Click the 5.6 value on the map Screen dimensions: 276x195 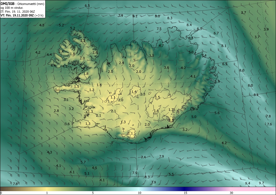click(217, 113)
